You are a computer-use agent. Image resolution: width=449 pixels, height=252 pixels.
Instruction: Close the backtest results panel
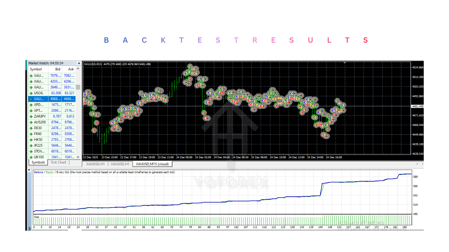[x=29, y=169]
